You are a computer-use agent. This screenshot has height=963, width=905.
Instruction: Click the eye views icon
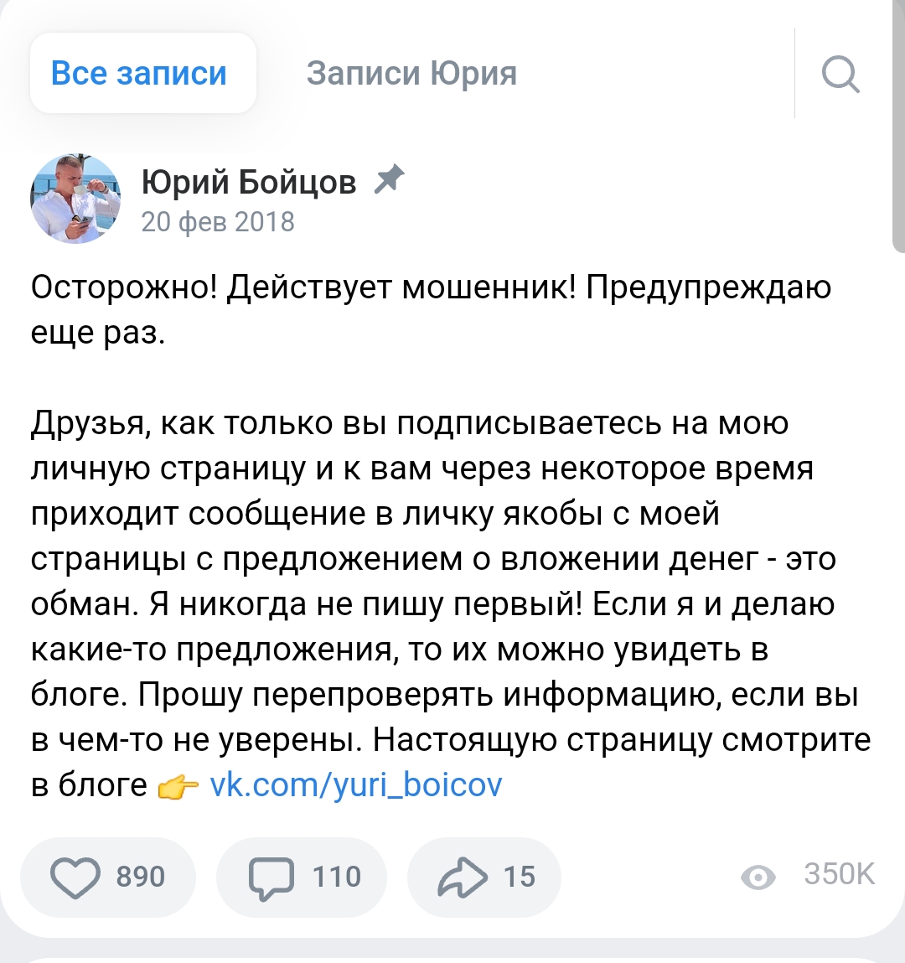758,877
